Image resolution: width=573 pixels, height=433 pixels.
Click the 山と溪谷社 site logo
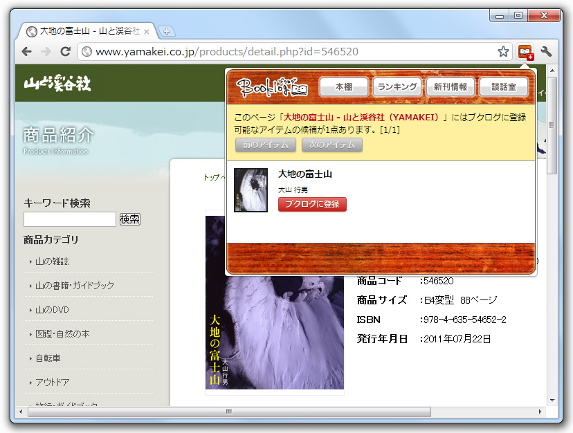(x=57, y=83)
